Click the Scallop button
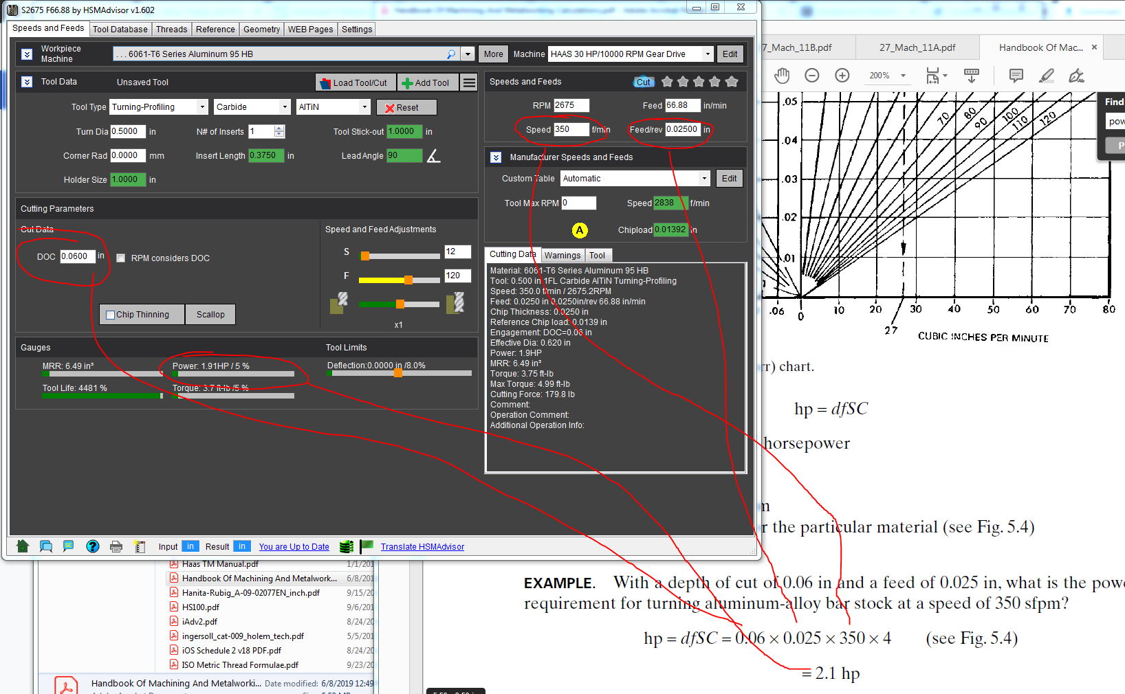Image resolution: width=1125 pixels, height=694 pixels. click(x=210, y=315)
